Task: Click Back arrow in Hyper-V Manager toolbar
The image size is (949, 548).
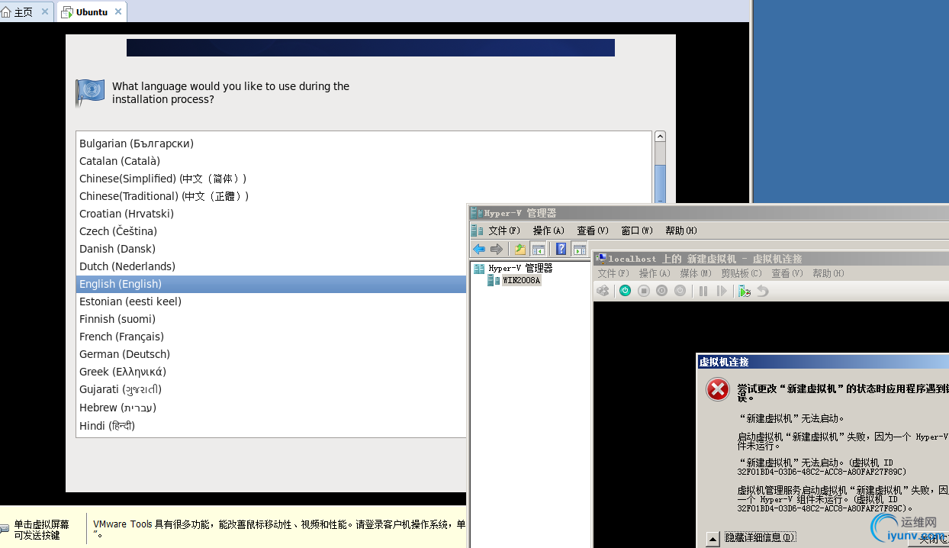Action: [x=479, y=249]
